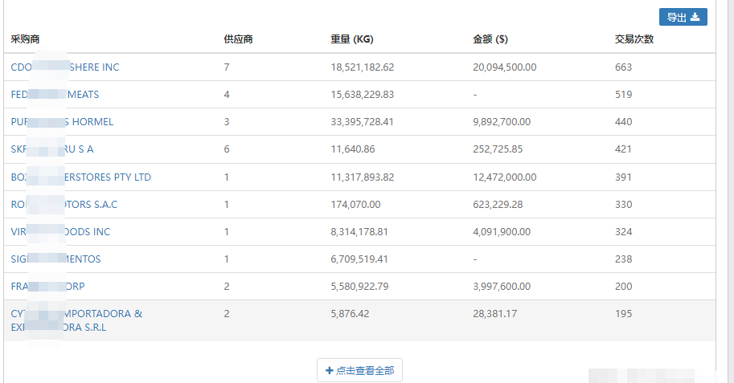Select the weight value 33,395,728.41
The height and width of the screenshot is (383, 734).
(363, 122)
